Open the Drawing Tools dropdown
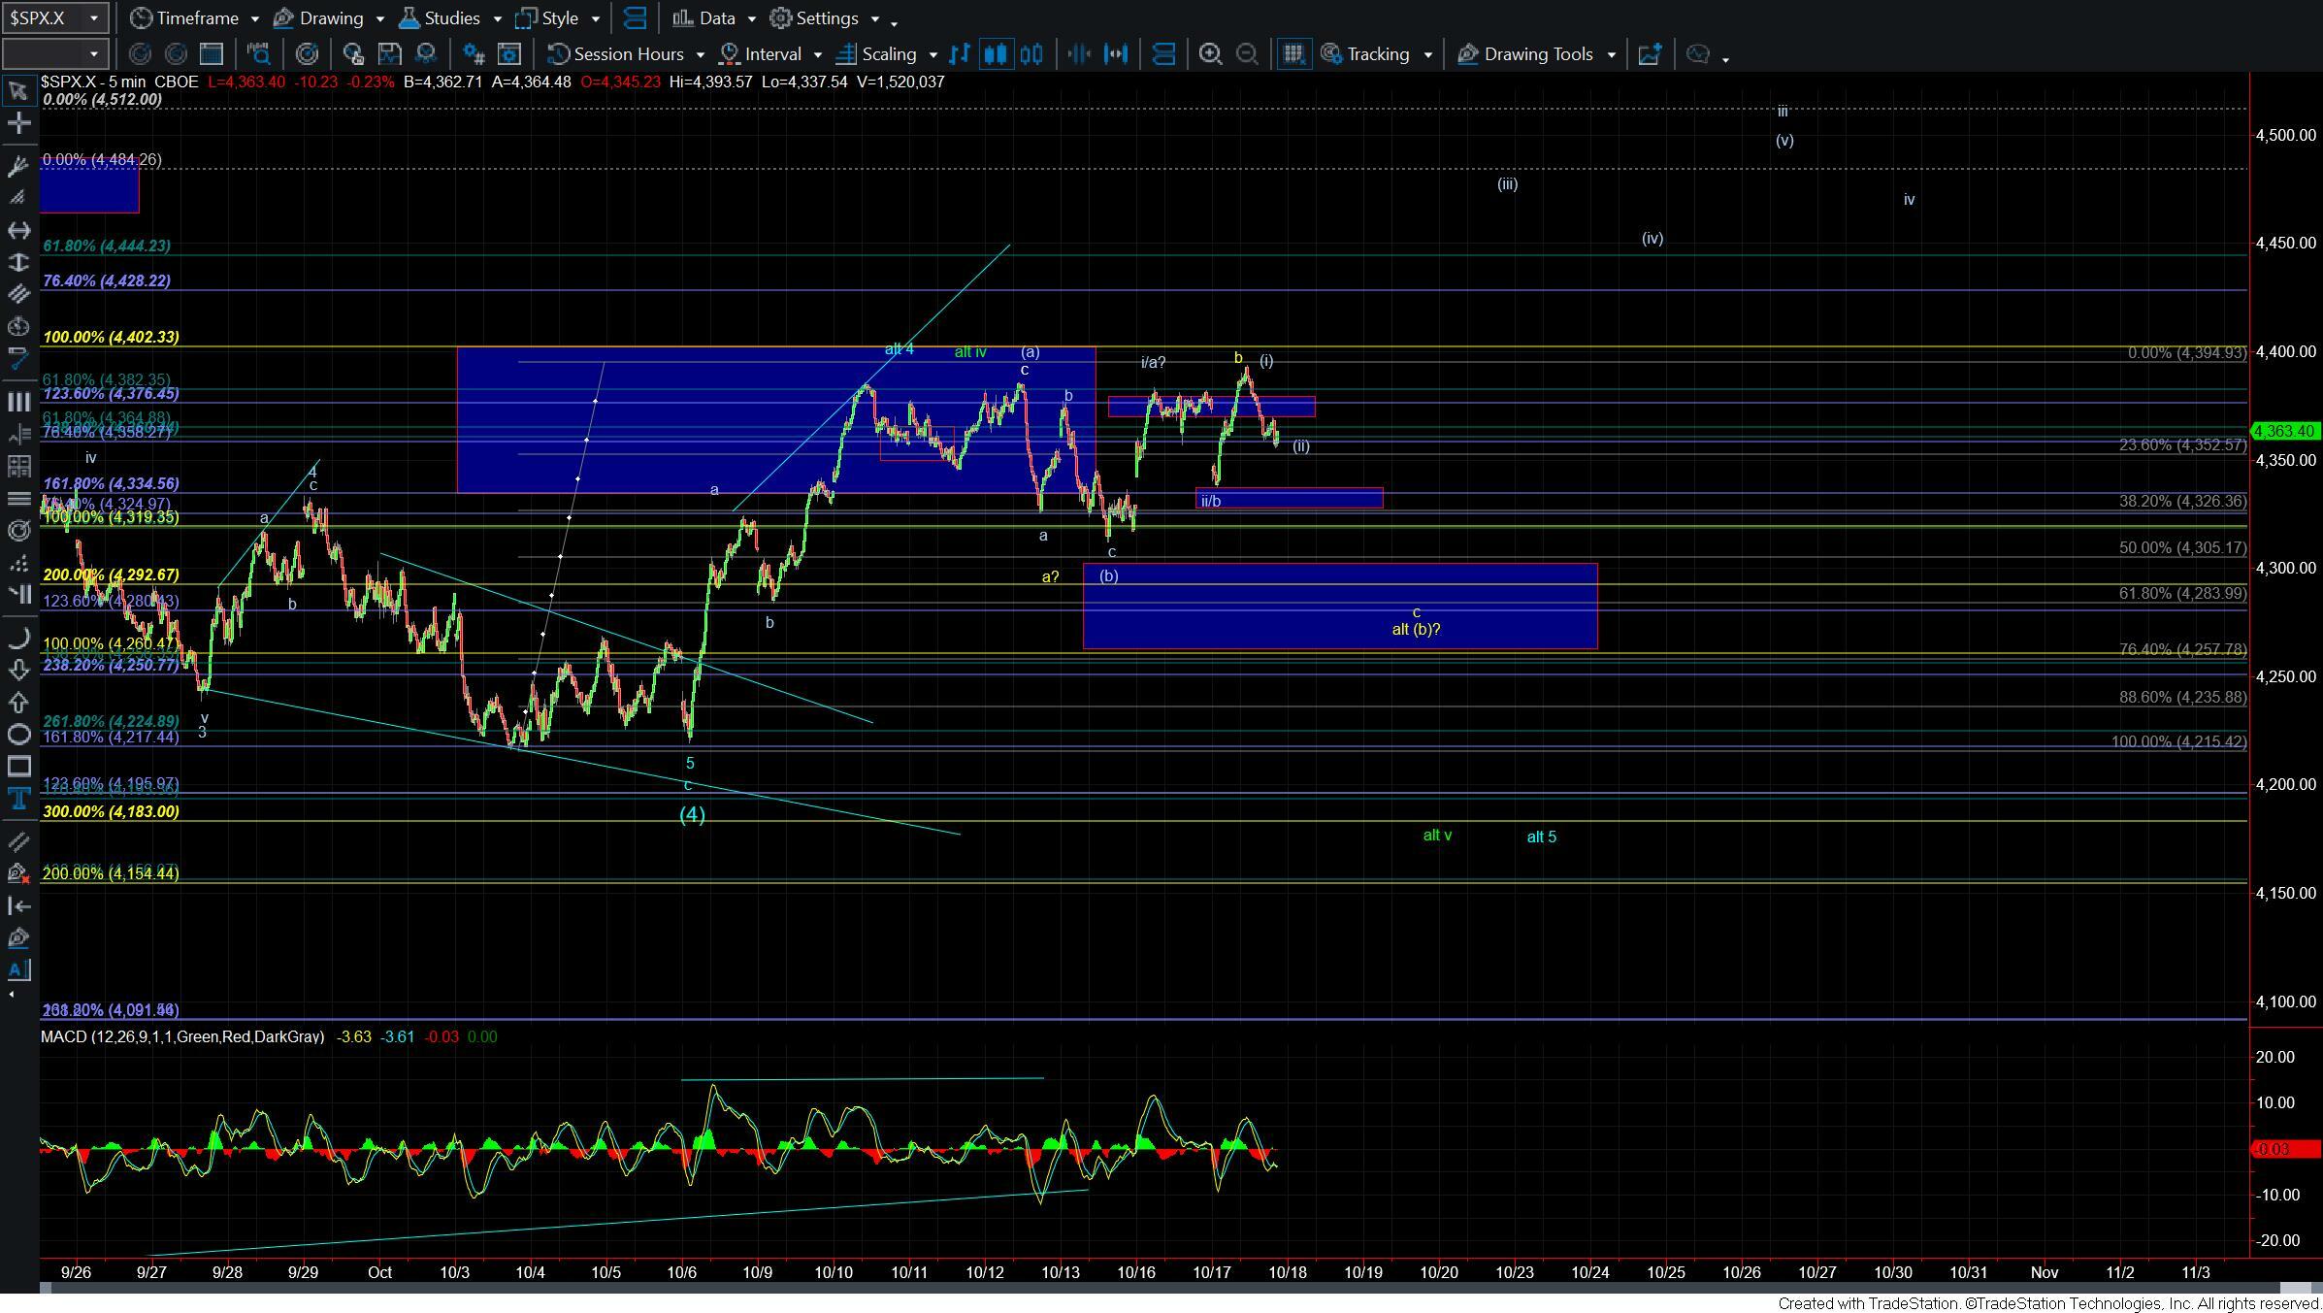Image resolution: width=2323 pixels, height=1313 pixels. (x=1537, y=54)
